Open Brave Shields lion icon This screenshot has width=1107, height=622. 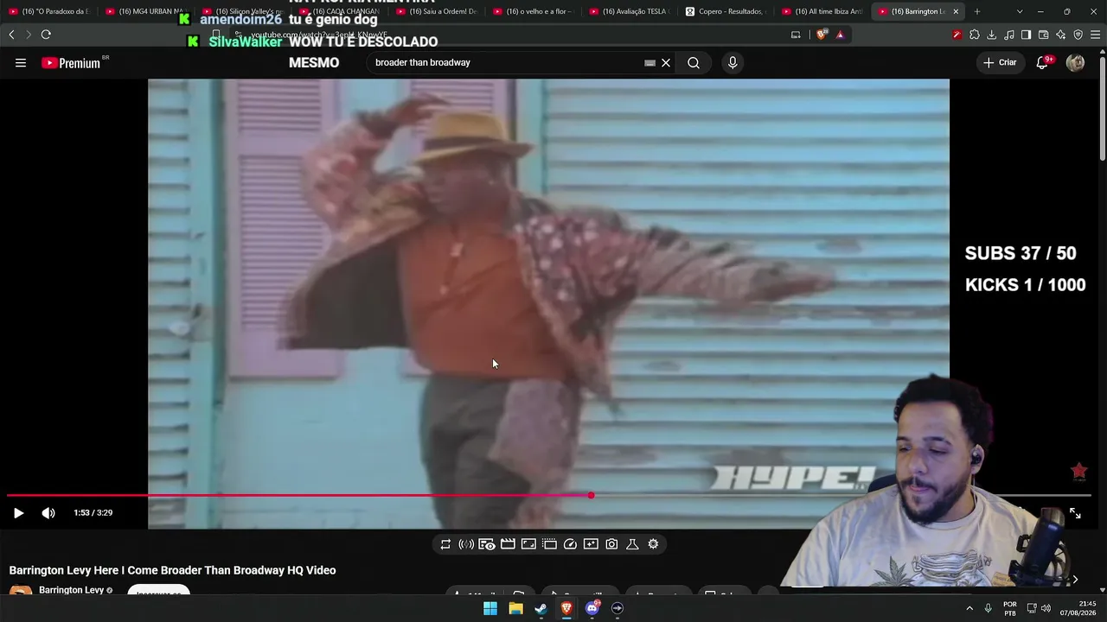coord(821,35)
